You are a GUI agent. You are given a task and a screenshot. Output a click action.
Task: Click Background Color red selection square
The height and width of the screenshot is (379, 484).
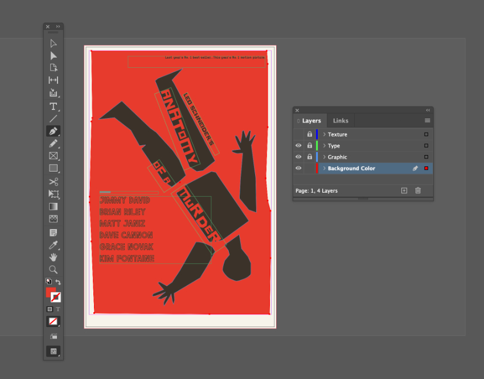[x=426, y=168]
